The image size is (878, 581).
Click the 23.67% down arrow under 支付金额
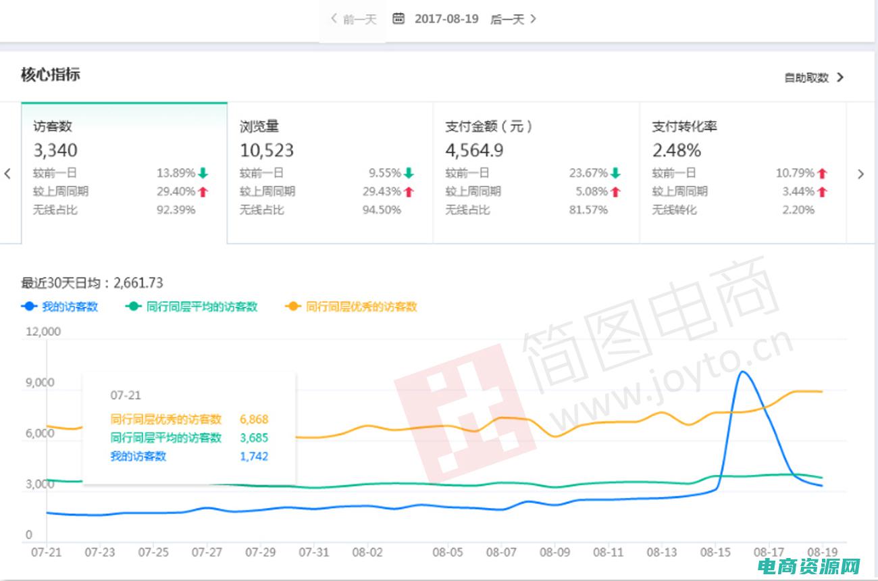pos(615,174)
